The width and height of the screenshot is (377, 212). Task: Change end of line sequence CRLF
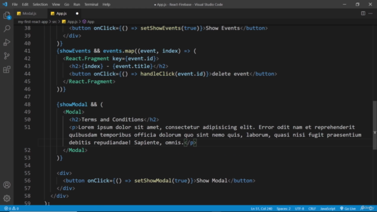point(312,208)
